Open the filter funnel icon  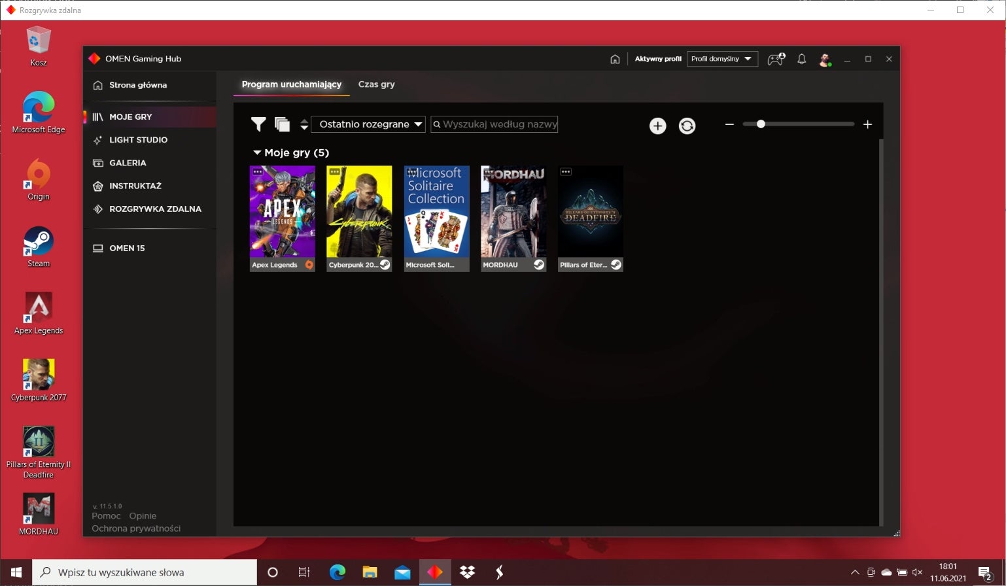(x=258, y=124)
